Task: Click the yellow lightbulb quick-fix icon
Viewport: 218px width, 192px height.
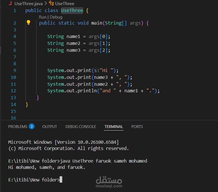Action: click(28, 22)
